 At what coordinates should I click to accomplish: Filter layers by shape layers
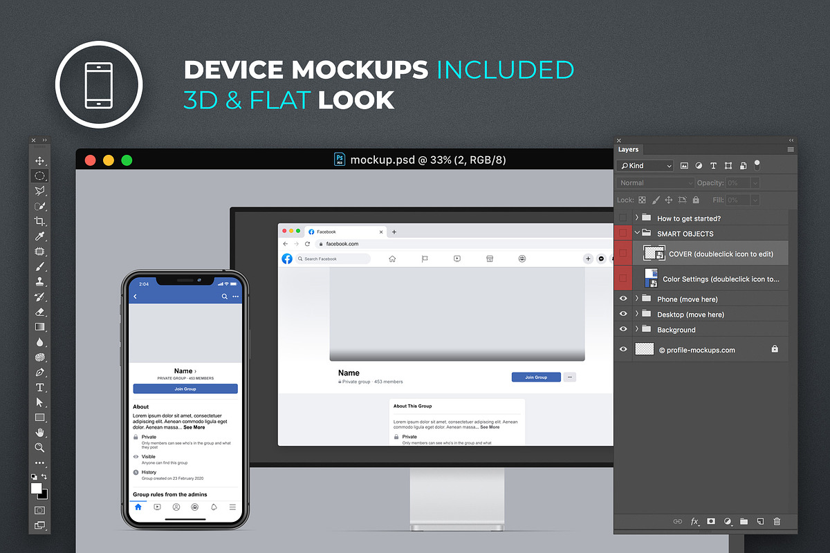pyautogui.click(x=728, y=166)
